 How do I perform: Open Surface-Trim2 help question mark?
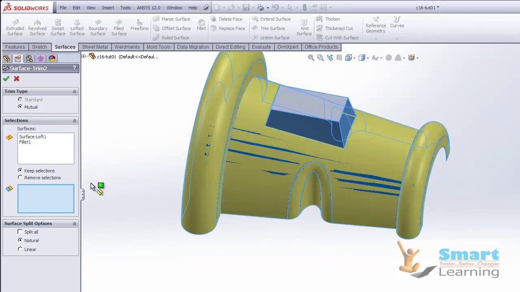pos(74,68)
